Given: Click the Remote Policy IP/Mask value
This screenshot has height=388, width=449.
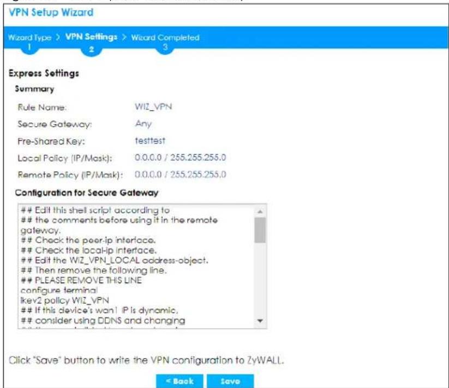Looking at the screenshot, I should point(181,174).
